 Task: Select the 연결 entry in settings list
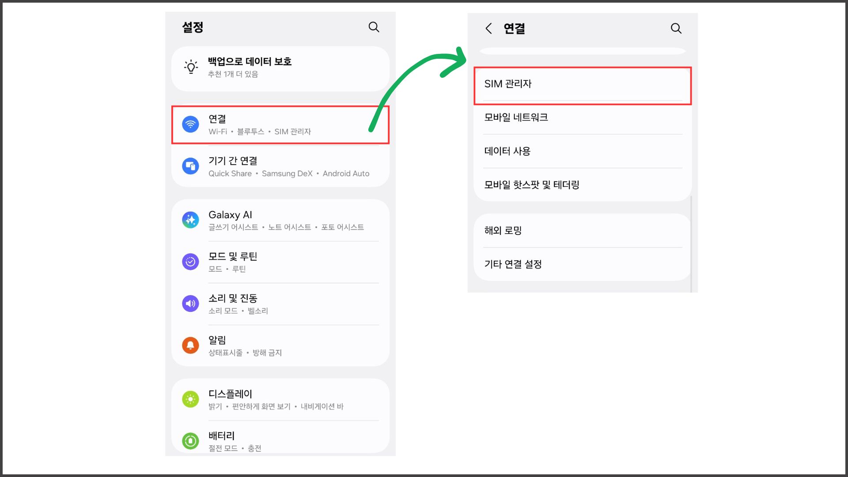click(x=280, y=125)
